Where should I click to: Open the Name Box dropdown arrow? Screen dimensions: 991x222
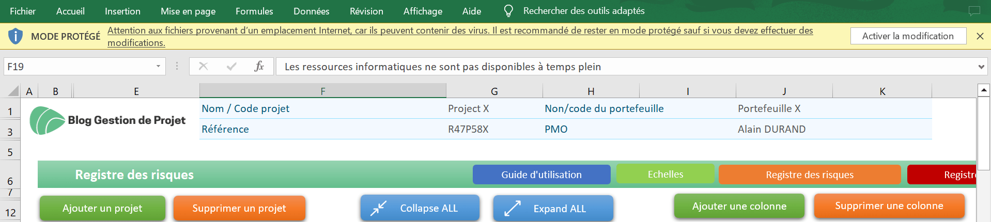(158, 67)
